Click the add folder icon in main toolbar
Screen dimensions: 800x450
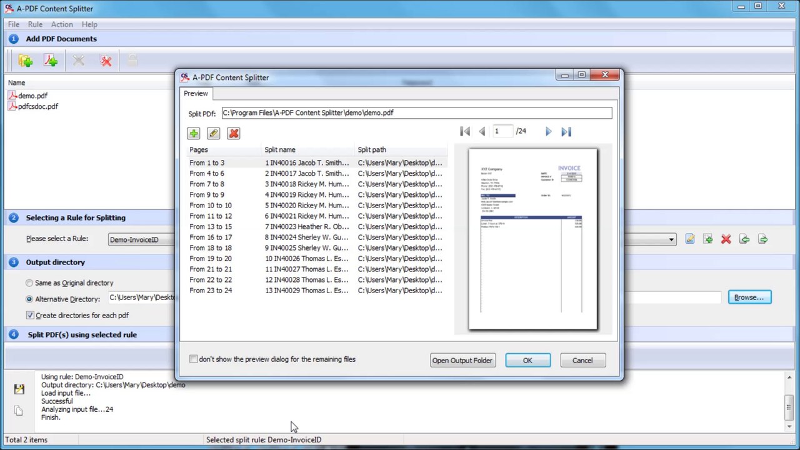pos(25,61)
